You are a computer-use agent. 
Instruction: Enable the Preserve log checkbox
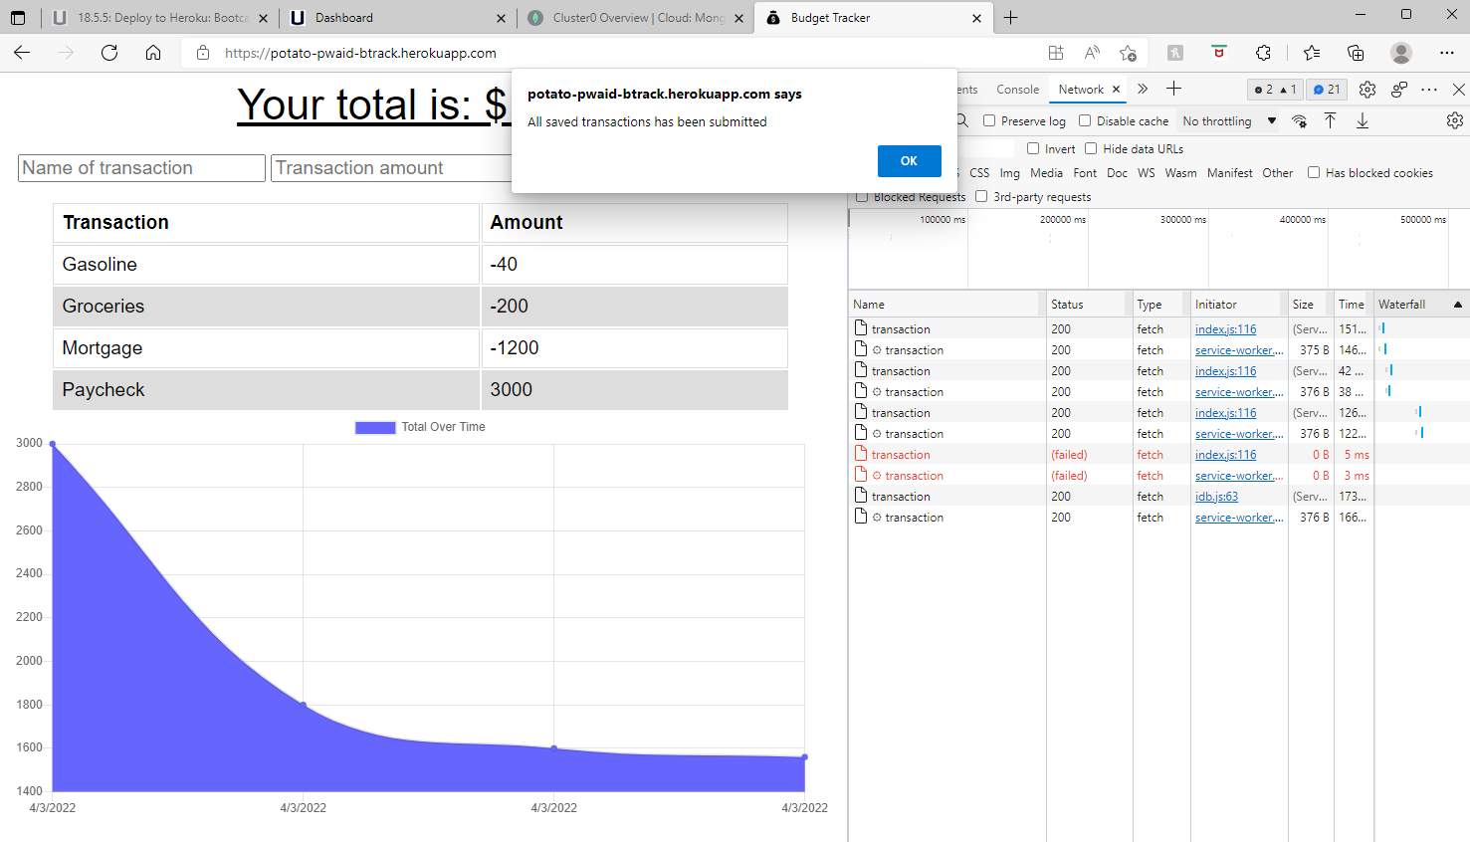987,120
